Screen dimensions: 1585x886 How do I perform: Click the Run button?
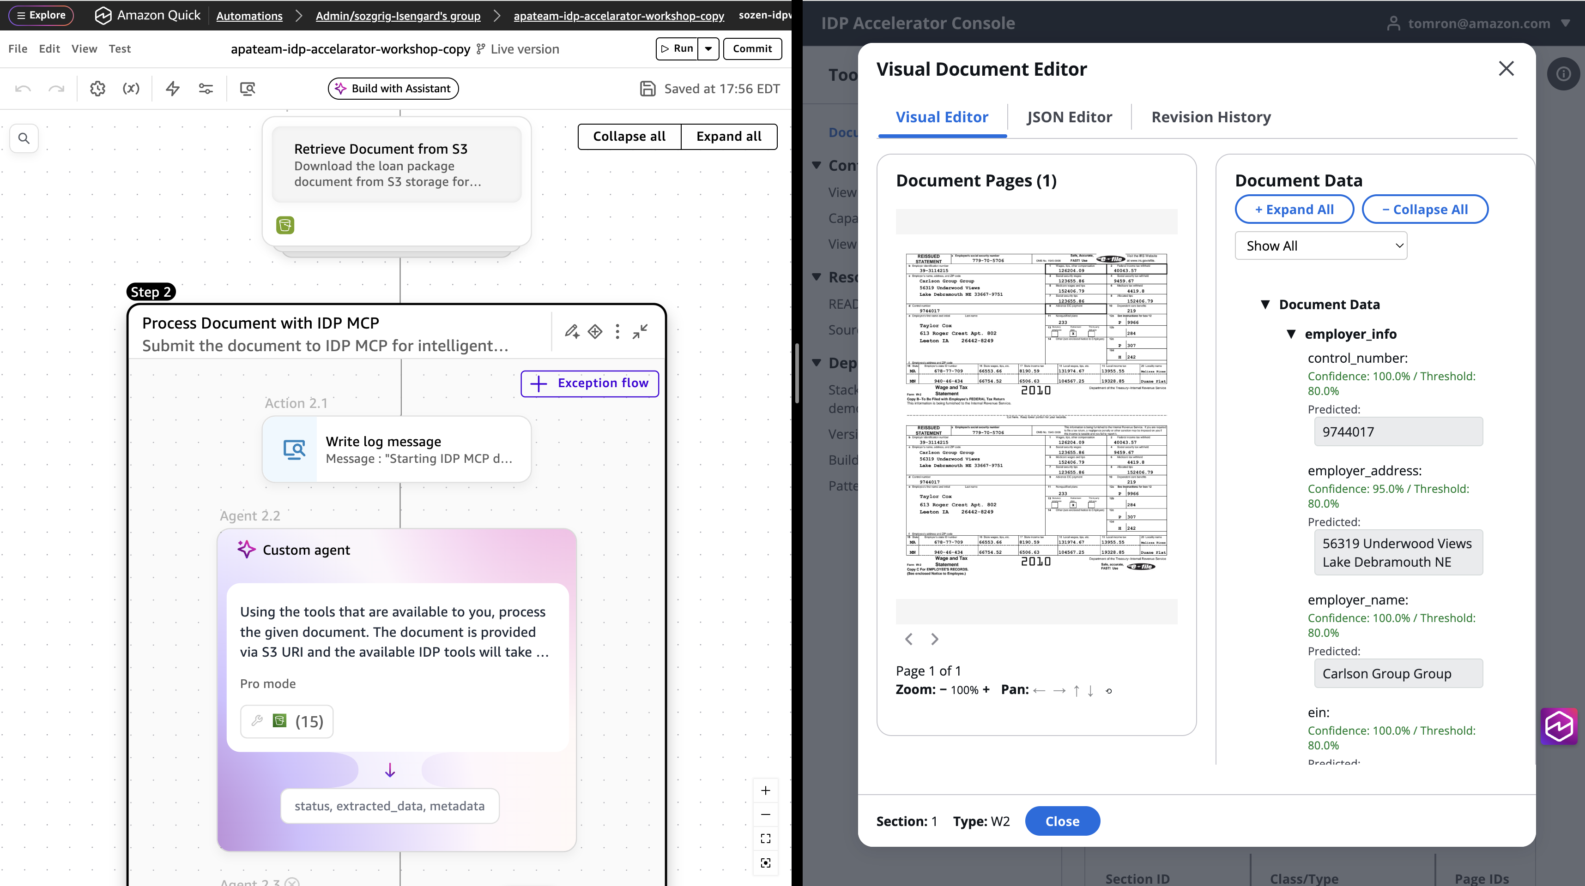[x=678, y=48]
